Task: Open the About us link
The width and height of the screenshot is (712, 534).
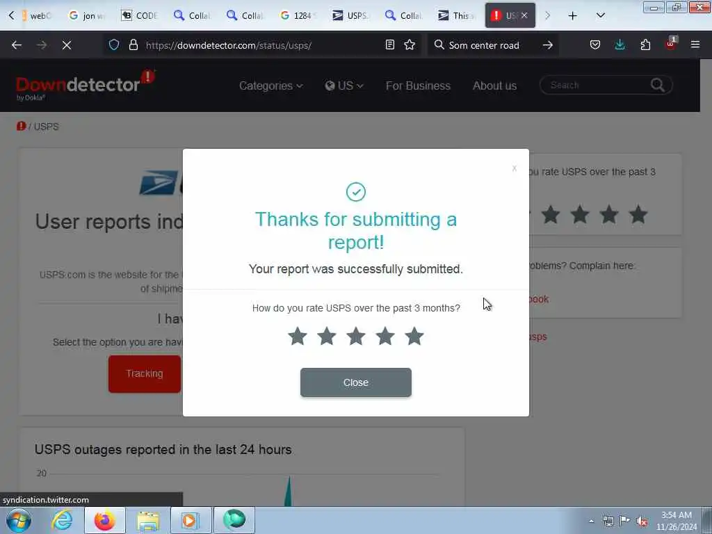Action: click(x=494, y=86)
